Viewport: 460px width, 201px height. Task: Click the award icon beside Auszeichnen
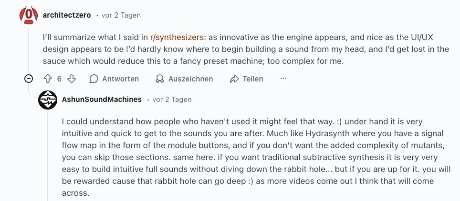pos(160,79)
